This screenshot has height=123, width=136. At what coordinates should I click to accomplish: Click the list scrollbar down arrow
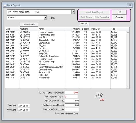pyautogui.click(x=128, y=87)
